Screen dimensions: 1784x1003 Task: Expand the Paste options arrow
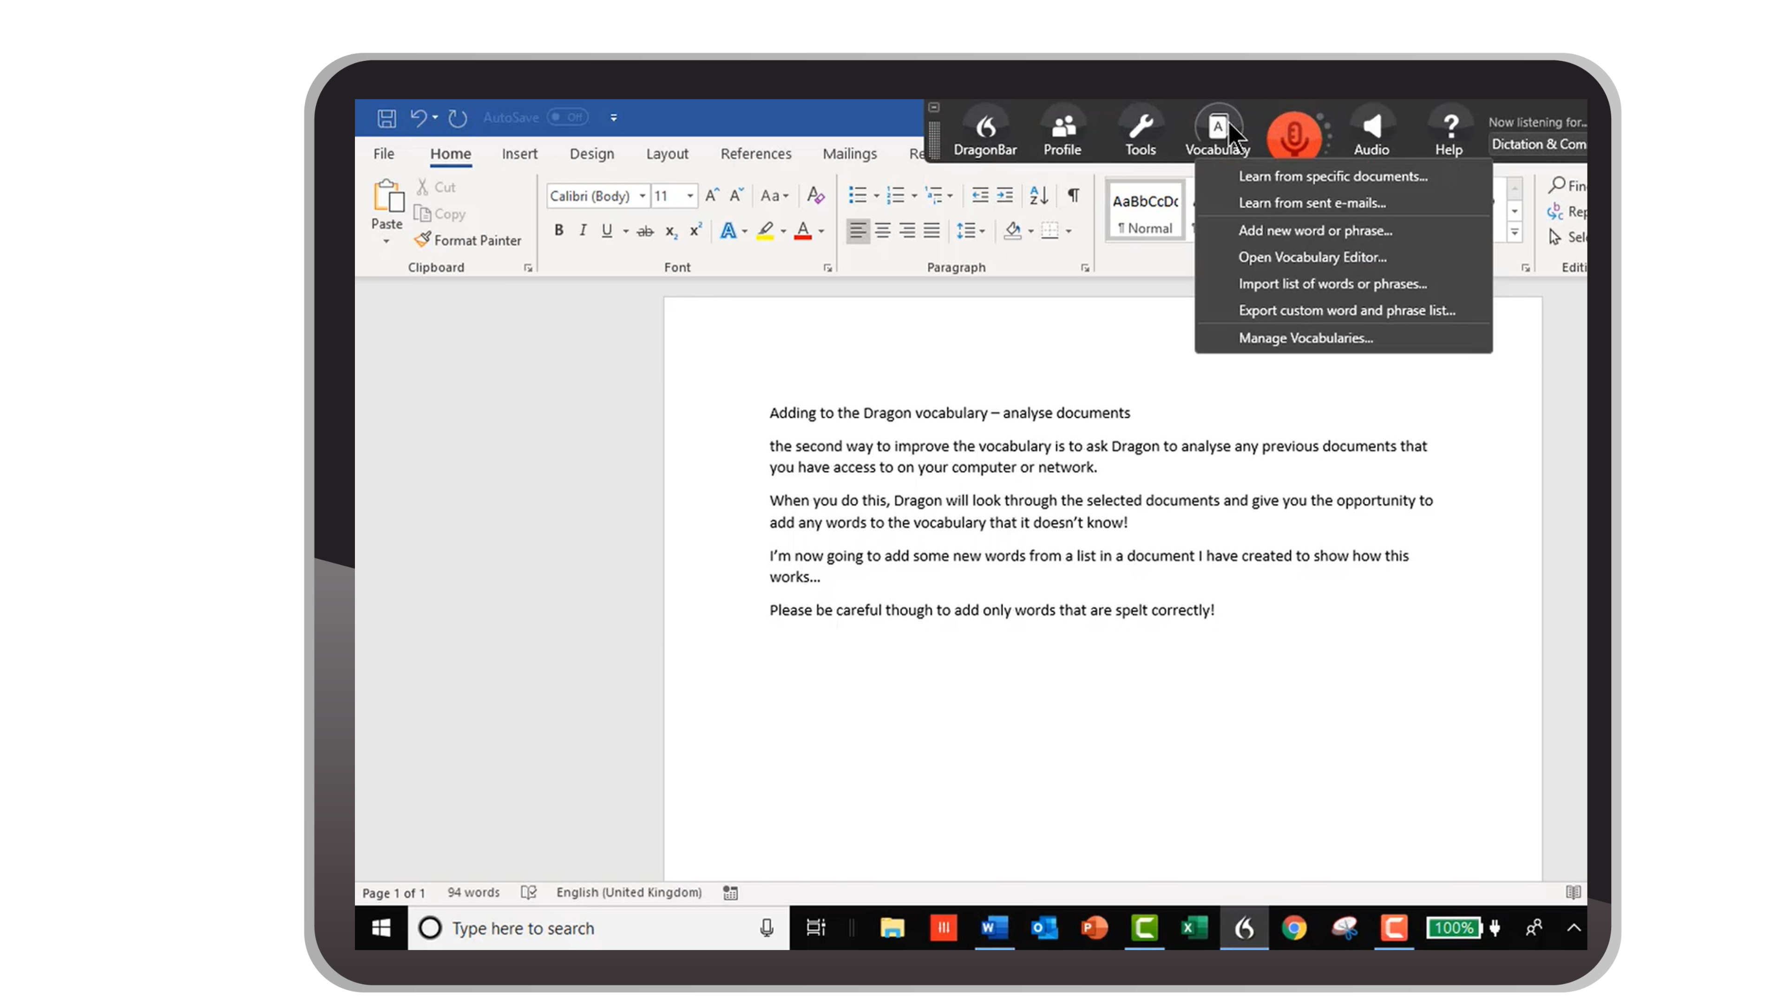click(387, 241)
